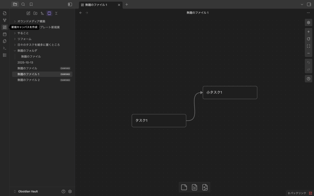Collapse the 無題のフォルダ folder
The width and height of the screenshot is (314, 196).
[x=15, y=51]
